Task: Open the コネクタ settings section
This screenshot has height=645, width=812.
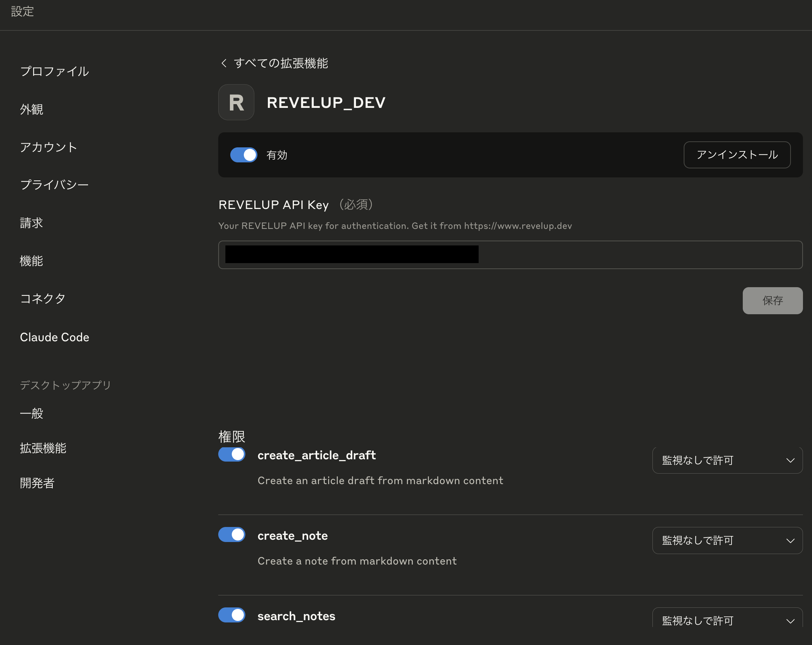Action: (x=43, y=298)
